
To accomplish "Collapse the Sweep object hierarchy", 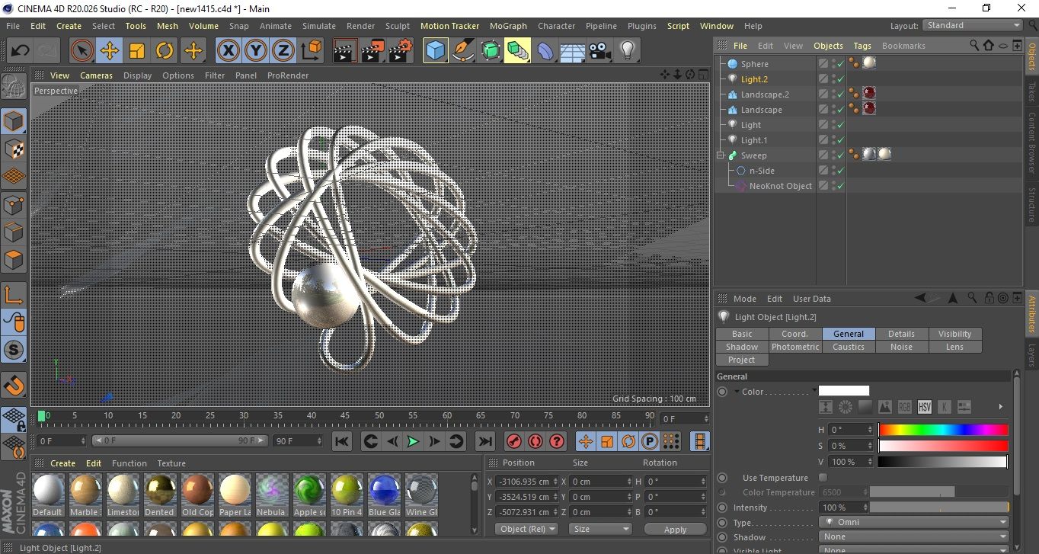I will (x=720, y=155).
